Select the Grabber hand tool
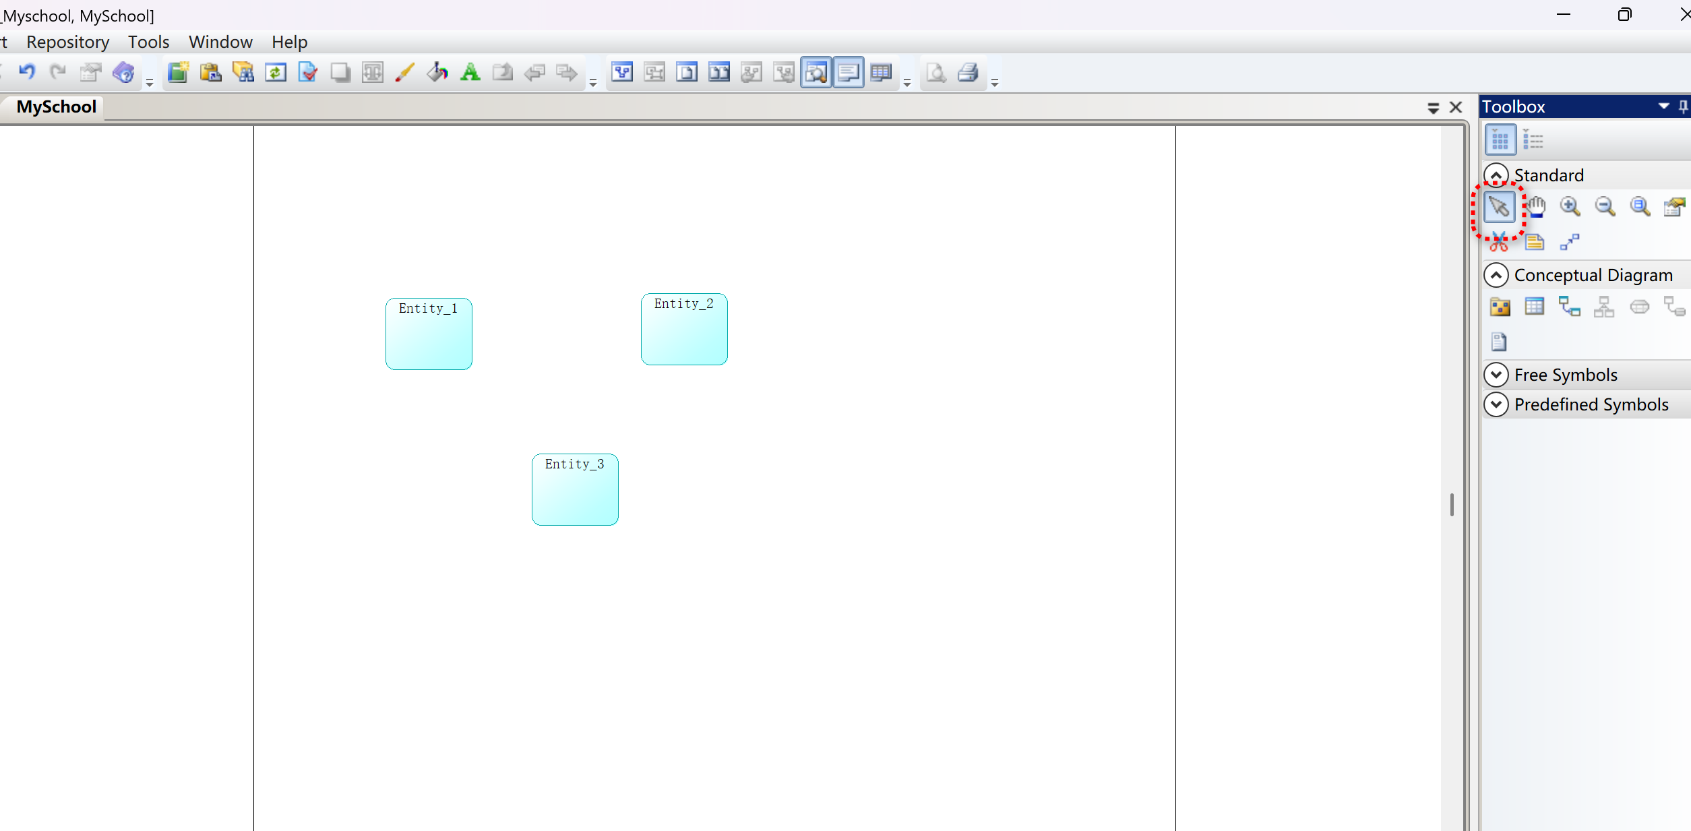The width and height of the screenshot is (1691, 831). click(x=1535, y=206)
